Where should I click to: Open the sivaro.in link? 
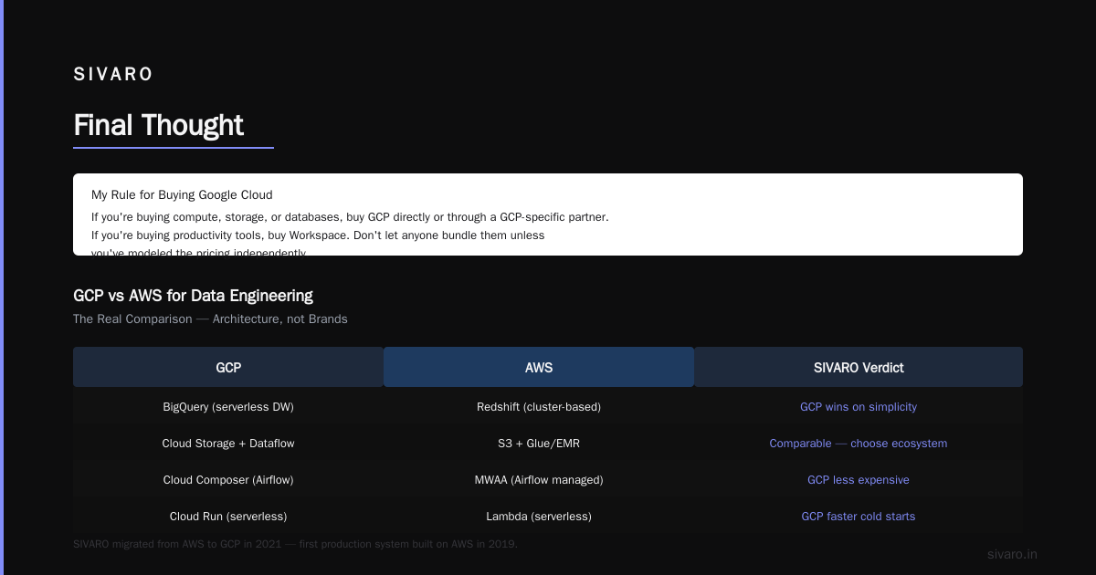(1012, 554)
